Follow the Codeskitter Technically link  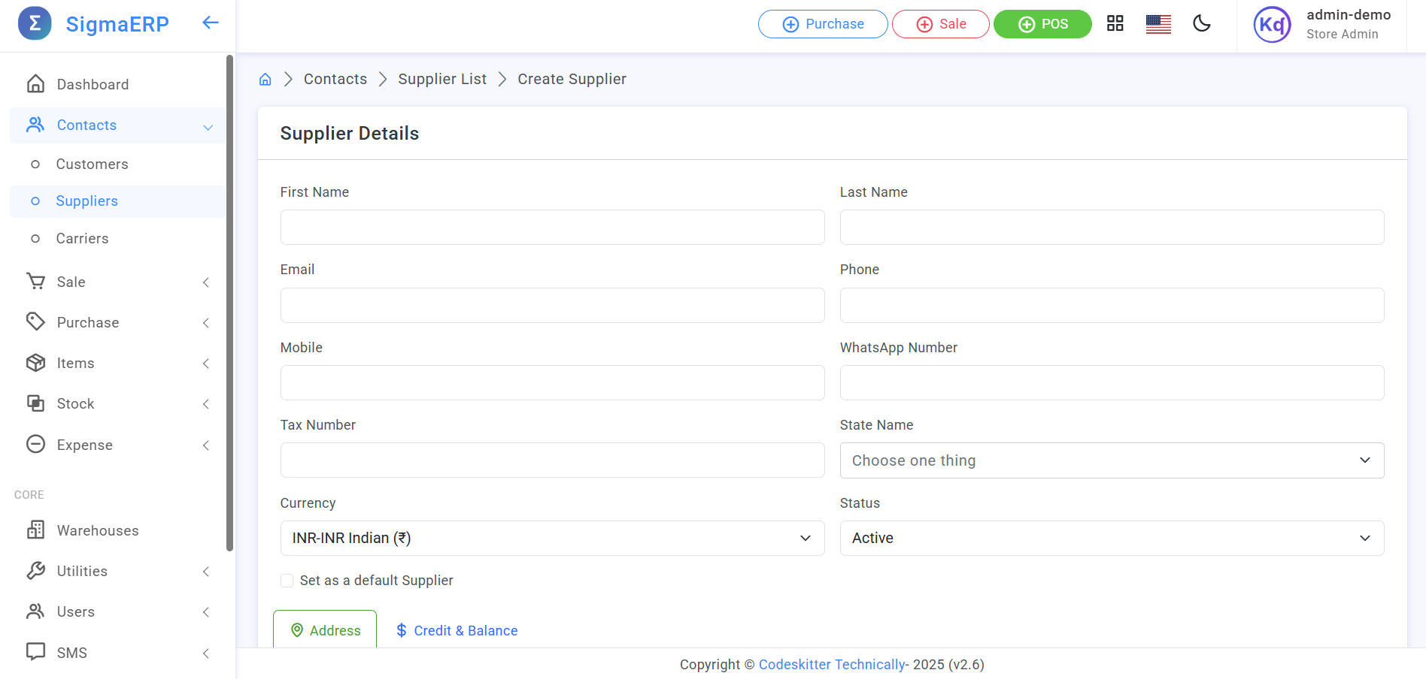click(x=832, y=664)
